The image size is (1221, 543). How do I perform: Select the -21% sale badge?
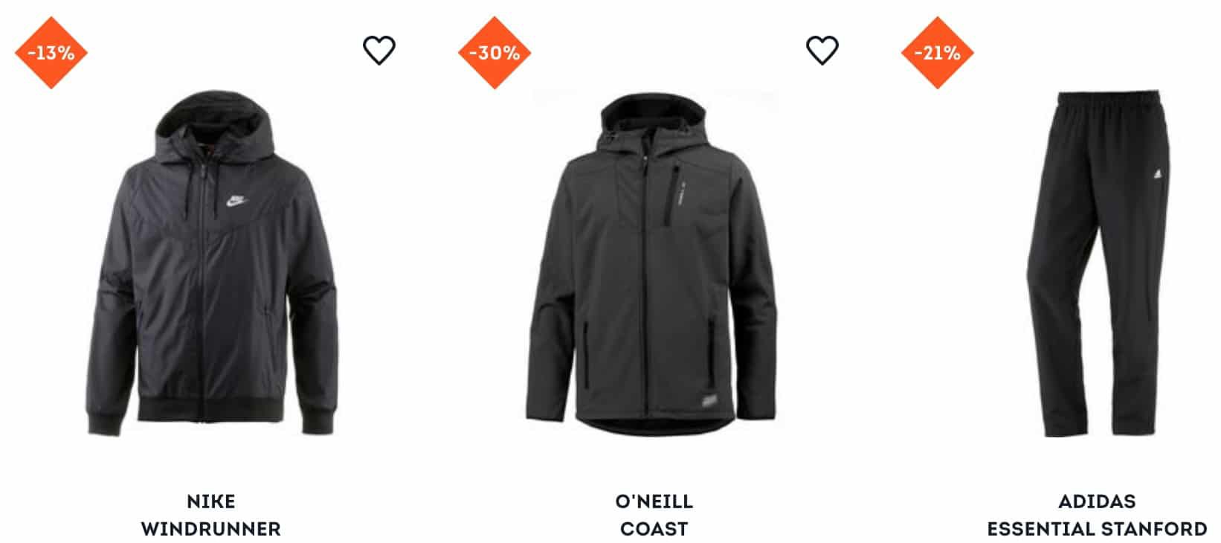click(938, 53)
